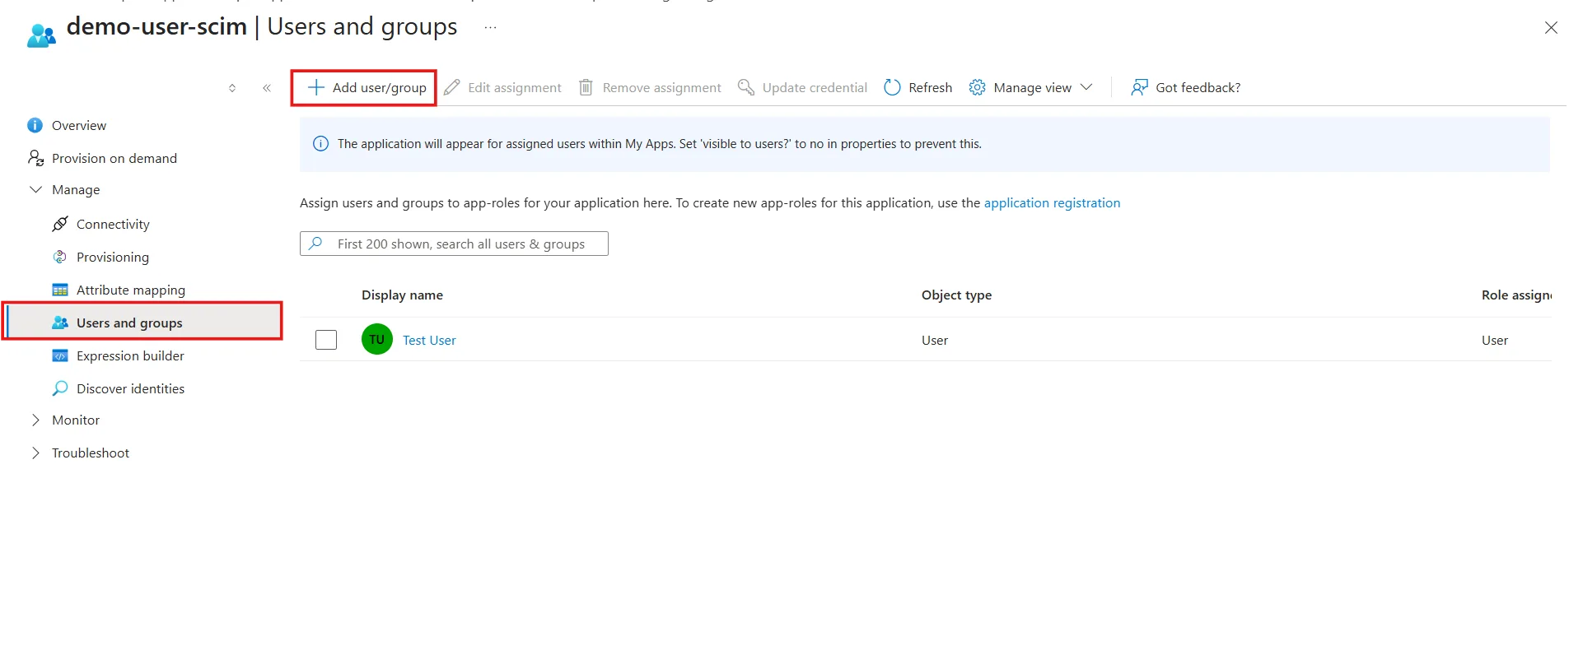
Task: Expand the Monitor section chevron
Action: [35, 420]
